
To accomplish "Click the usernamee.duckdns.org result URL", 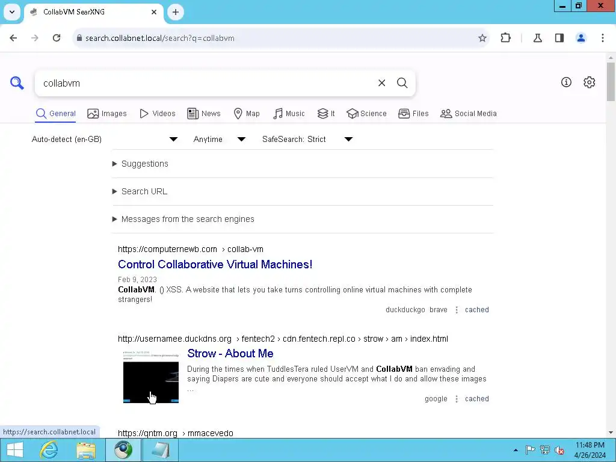I will click(283, 339).
